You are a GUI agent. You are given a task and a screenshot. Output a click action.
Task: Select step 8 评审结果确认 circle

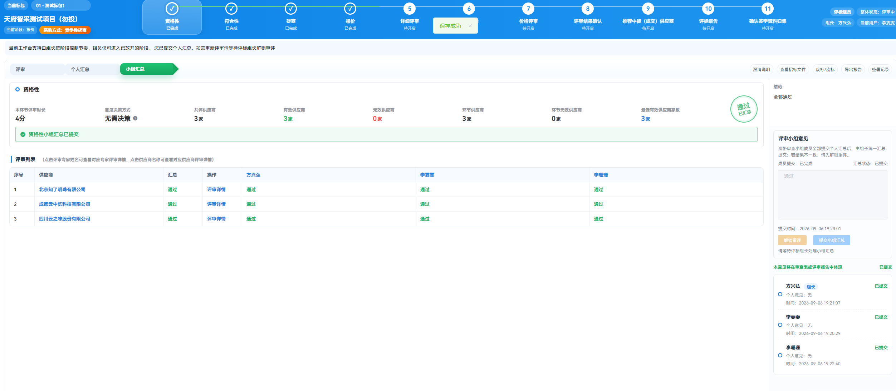click(x=588, y=9)
